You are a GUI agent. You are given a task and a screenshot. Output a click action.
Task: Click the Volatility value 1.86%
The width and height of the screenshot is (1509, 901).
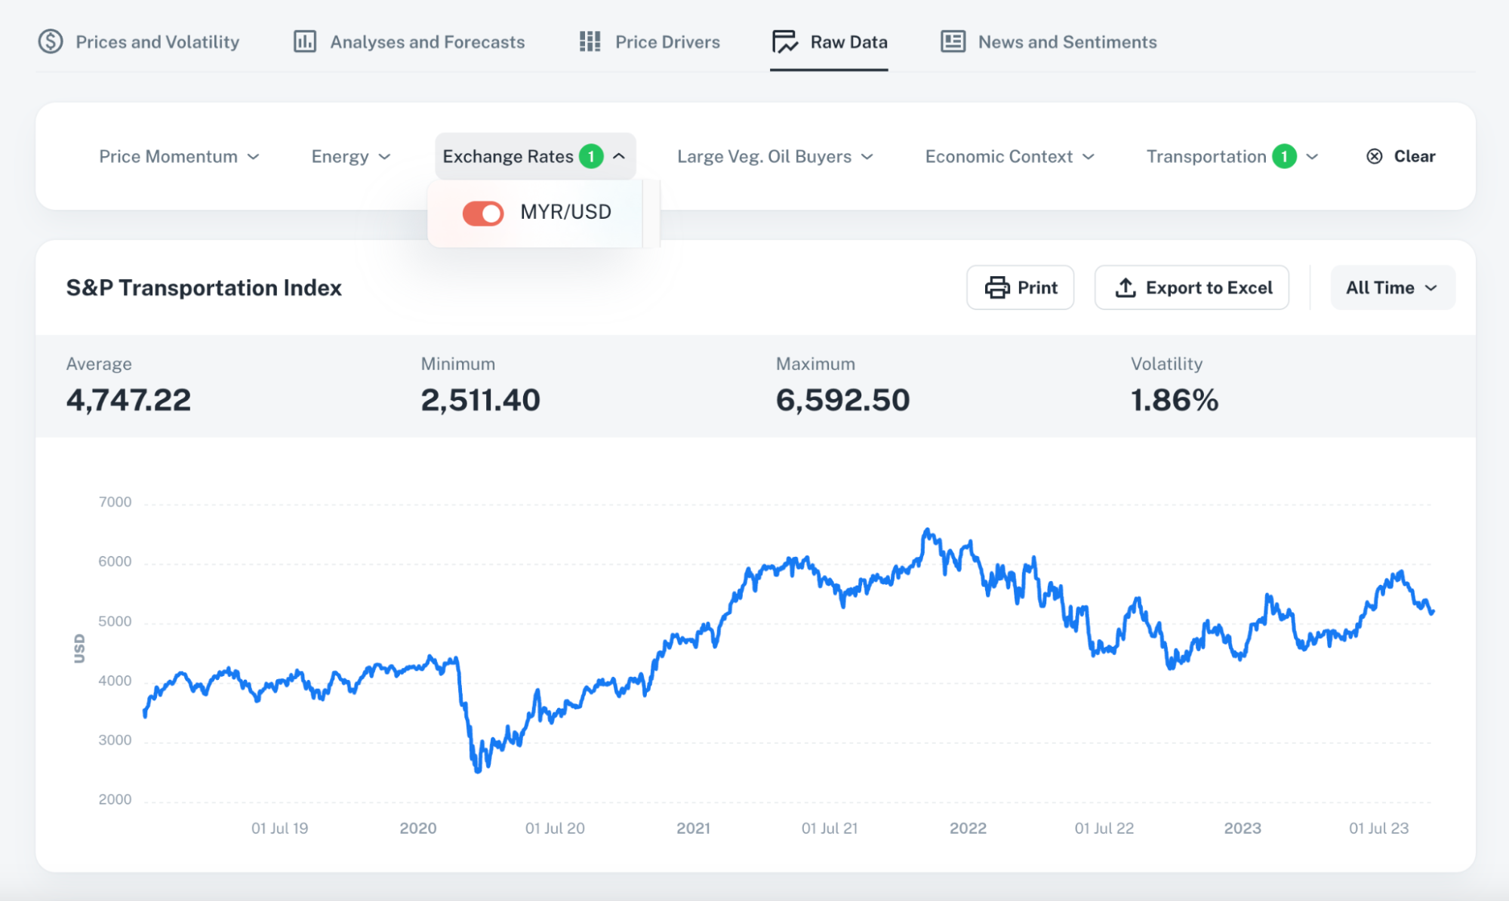(1175, 400)
